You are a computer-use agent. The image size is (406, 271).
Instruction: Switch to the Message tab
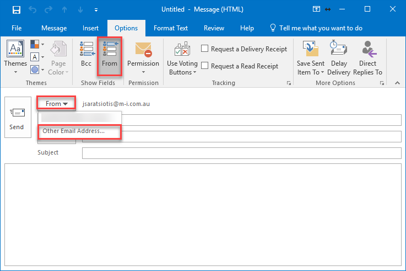click(54, 28)
